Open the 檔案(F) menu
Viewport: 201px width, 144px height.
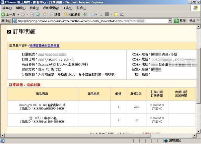[x=7, y=8]
